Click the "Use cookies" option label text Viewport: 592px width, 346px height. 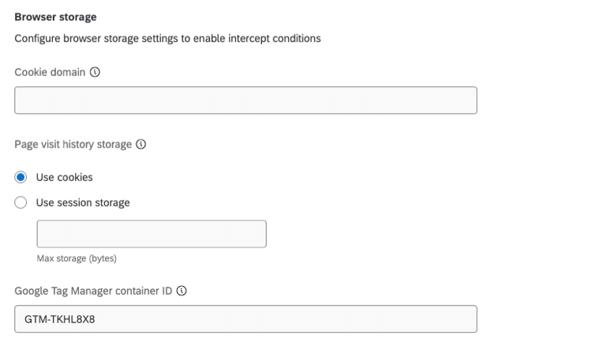(x=64, y=177)
